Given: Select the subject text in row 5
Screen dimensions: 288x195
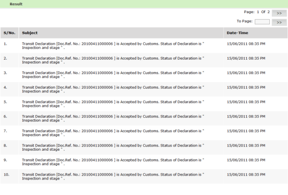Looking at the screenshot, I should coord(113,104).
